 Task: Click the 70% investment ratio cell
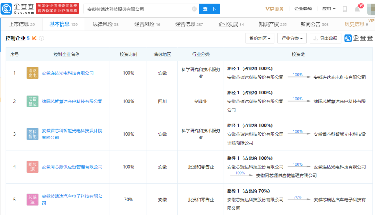(128, 200)
